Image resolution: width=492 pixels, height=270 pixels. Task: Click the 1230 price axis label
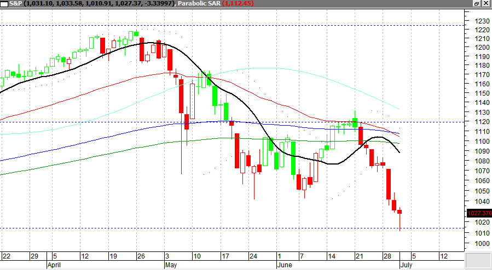[482, 21]
